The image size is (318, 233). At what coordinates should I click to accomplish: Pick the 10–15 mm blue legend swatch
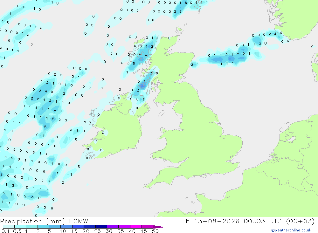coord(66,227)
